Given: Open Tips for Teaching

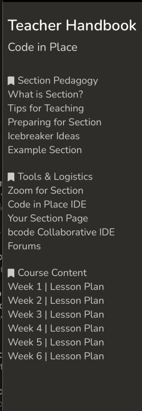Looking at the screenshot, I should [x=46, y=108].
